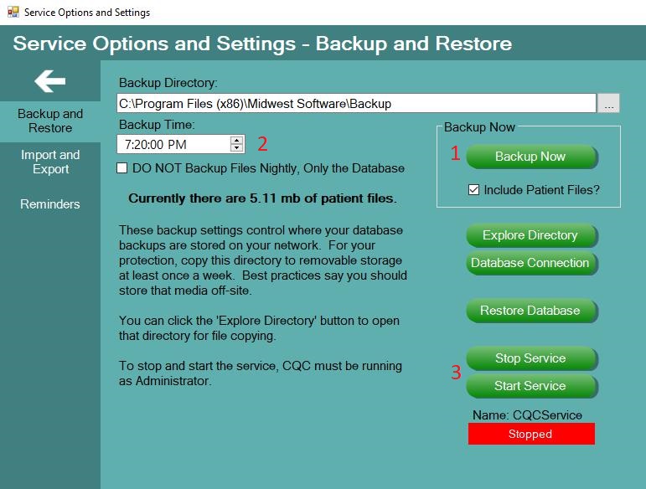Start a backup with Backup Now button
This screenshot has height=489, width=646.
(530, 157)
